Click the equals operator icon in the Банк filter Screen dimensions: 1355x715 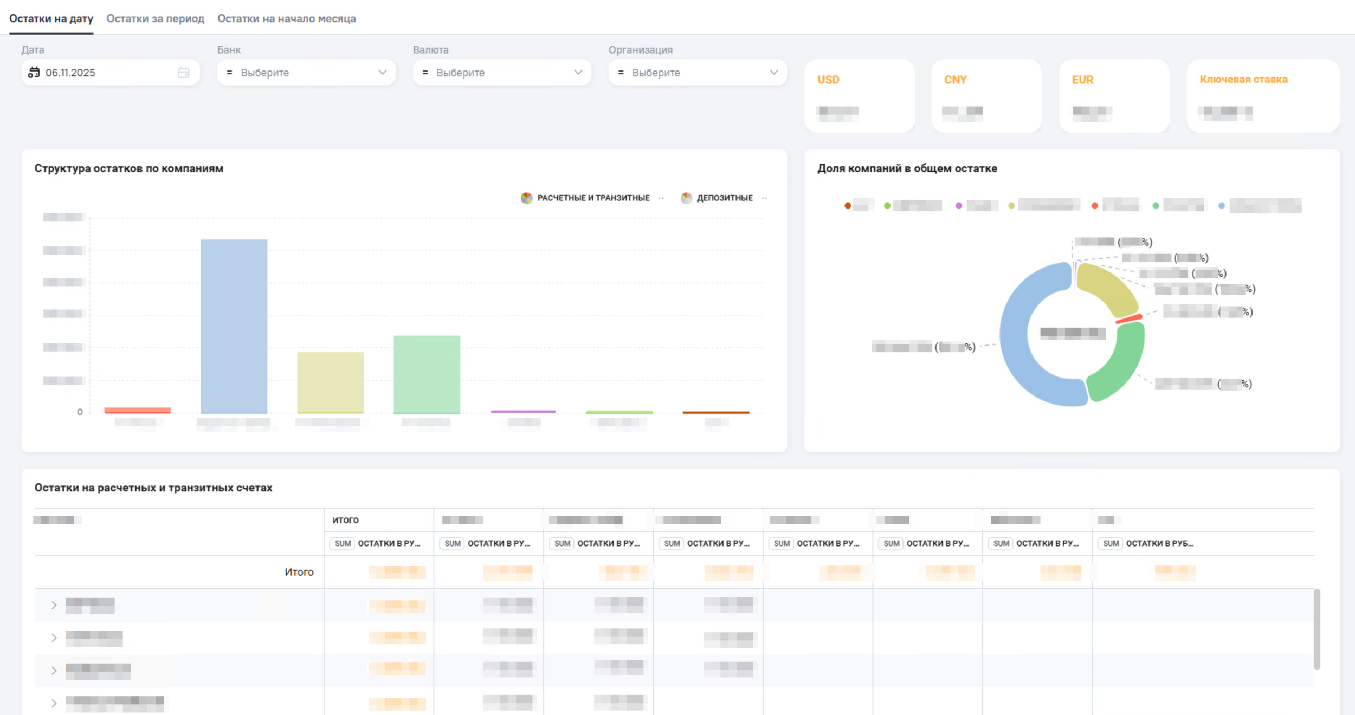click(x=229, y=73)
